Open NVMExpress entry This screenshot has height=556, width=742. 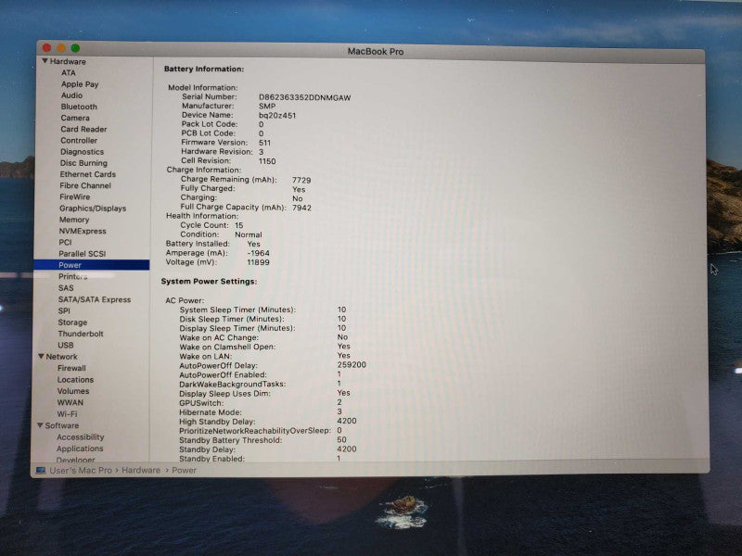pos(83,231)
